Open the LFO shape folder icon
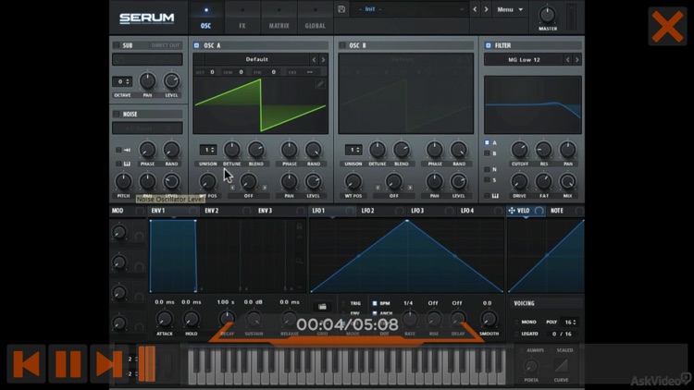 (x=322, y=307)
